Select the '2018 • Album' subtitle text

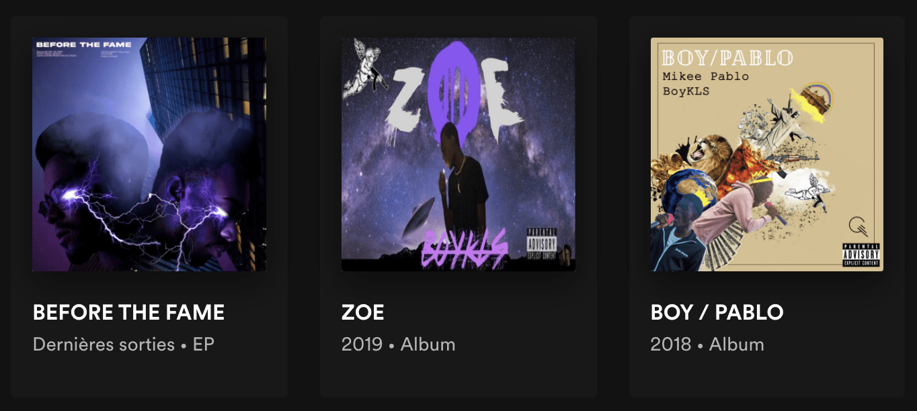click(x=707, y=345)
